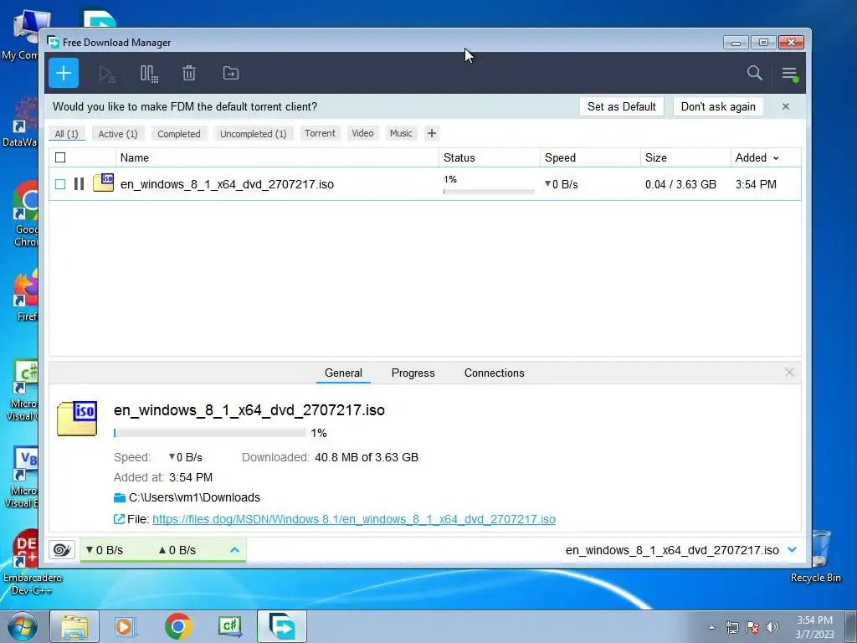The image size is (857, 643).
Task: Add a new filter tag with plus
Action: tap(432, 133)
